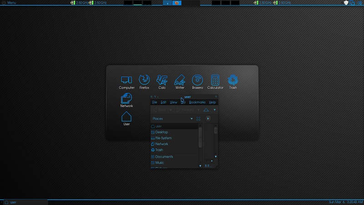Image resolution: width=364 pixels, height=205 pixels.
Task: Open the toolbar overflow arrow beside the Up button
Action: coord(214,110)
